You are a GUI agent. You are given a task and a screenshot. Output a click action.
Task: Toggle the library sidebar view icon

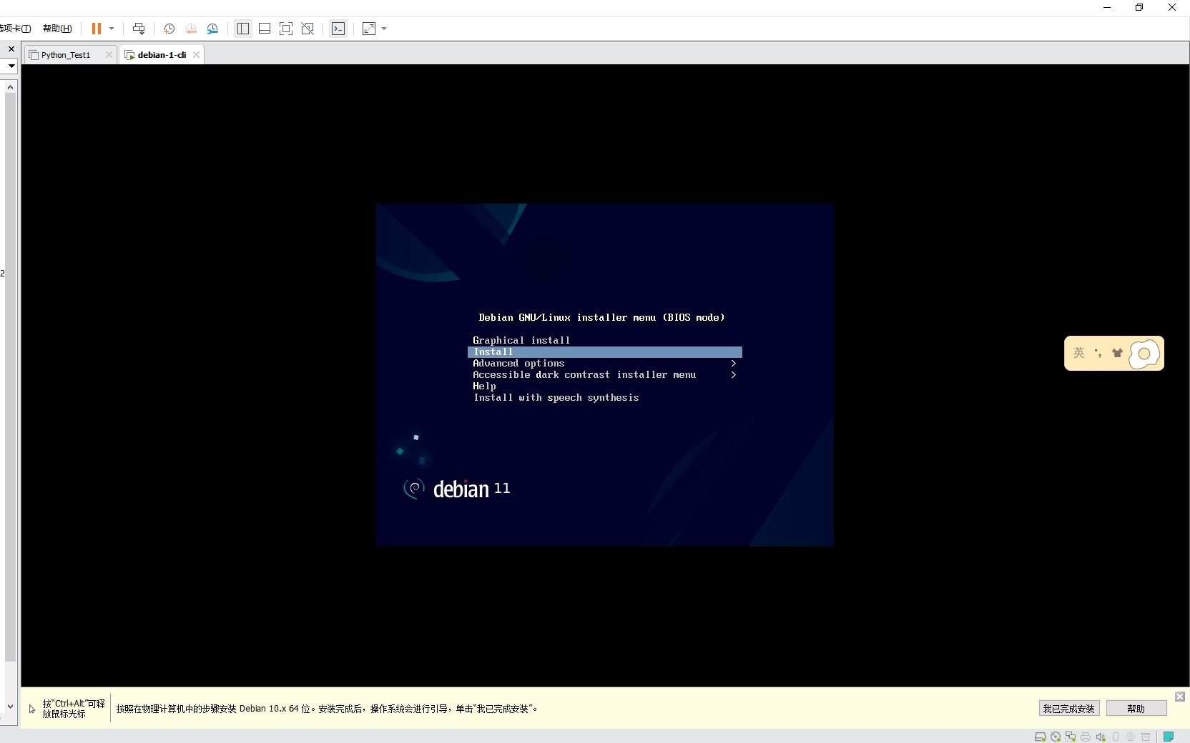[243, 29]
